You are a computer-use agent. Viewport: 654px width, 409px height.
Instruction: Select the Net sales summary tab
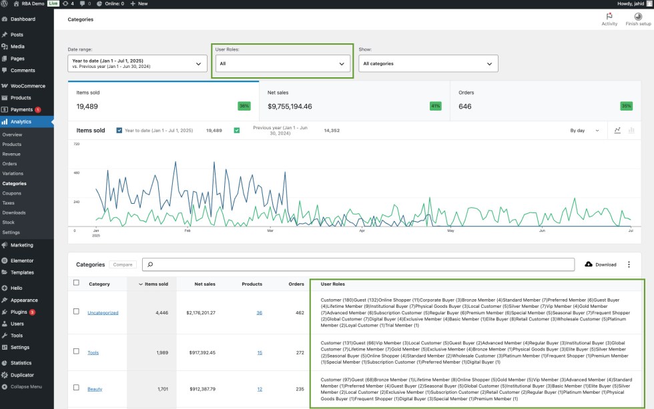point(354,100)
